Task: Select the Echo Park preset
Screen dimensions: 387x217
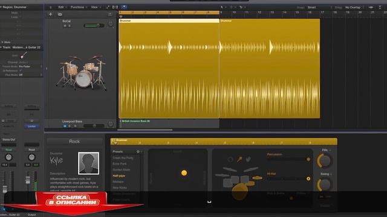Action: [120, 163]
